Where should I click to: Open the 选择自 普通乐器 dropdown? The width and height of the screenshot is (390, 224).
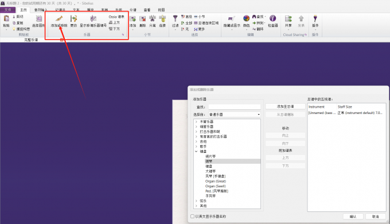(235, 115)
